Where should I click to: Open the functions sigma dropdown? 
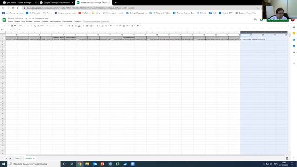[133, 26]
